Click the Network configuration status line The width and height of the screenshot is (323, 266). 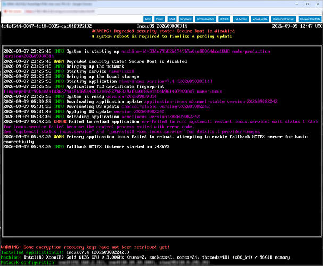click(x=105, y=262)
